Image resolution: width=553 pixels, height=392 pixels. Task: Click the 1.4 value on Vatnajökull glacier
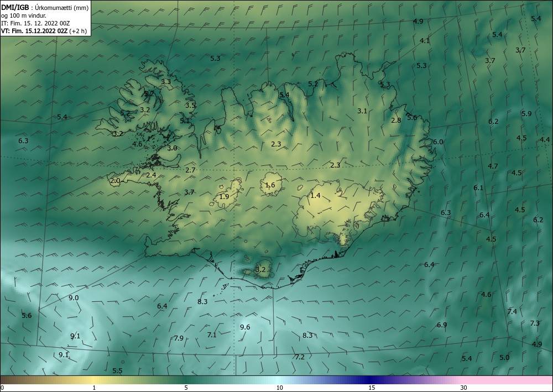(x=315, y=195)
